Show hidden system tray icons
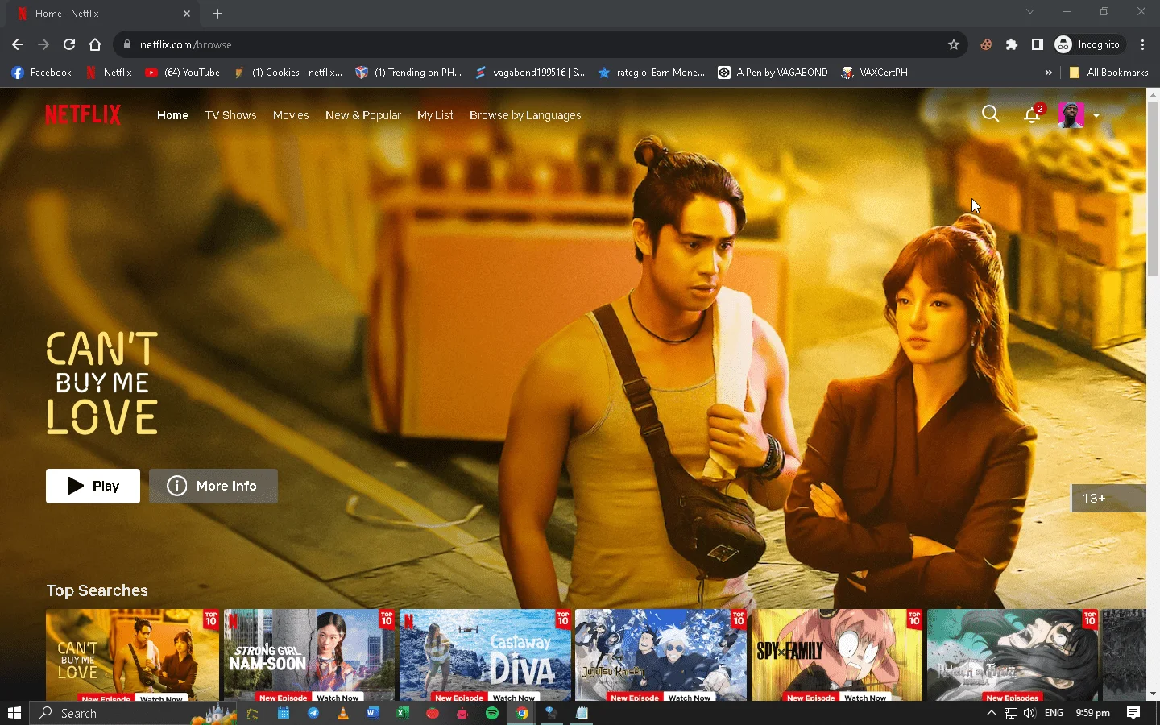Viewport: 1160px width, 725px height. (x=992, y=713)
